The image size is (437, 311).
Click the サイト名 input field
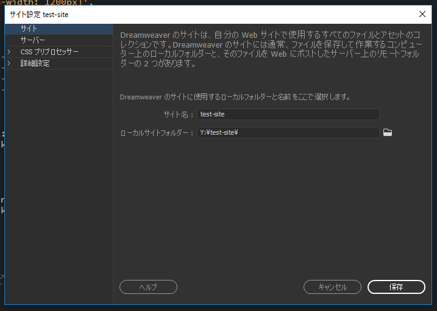[288, 115]
